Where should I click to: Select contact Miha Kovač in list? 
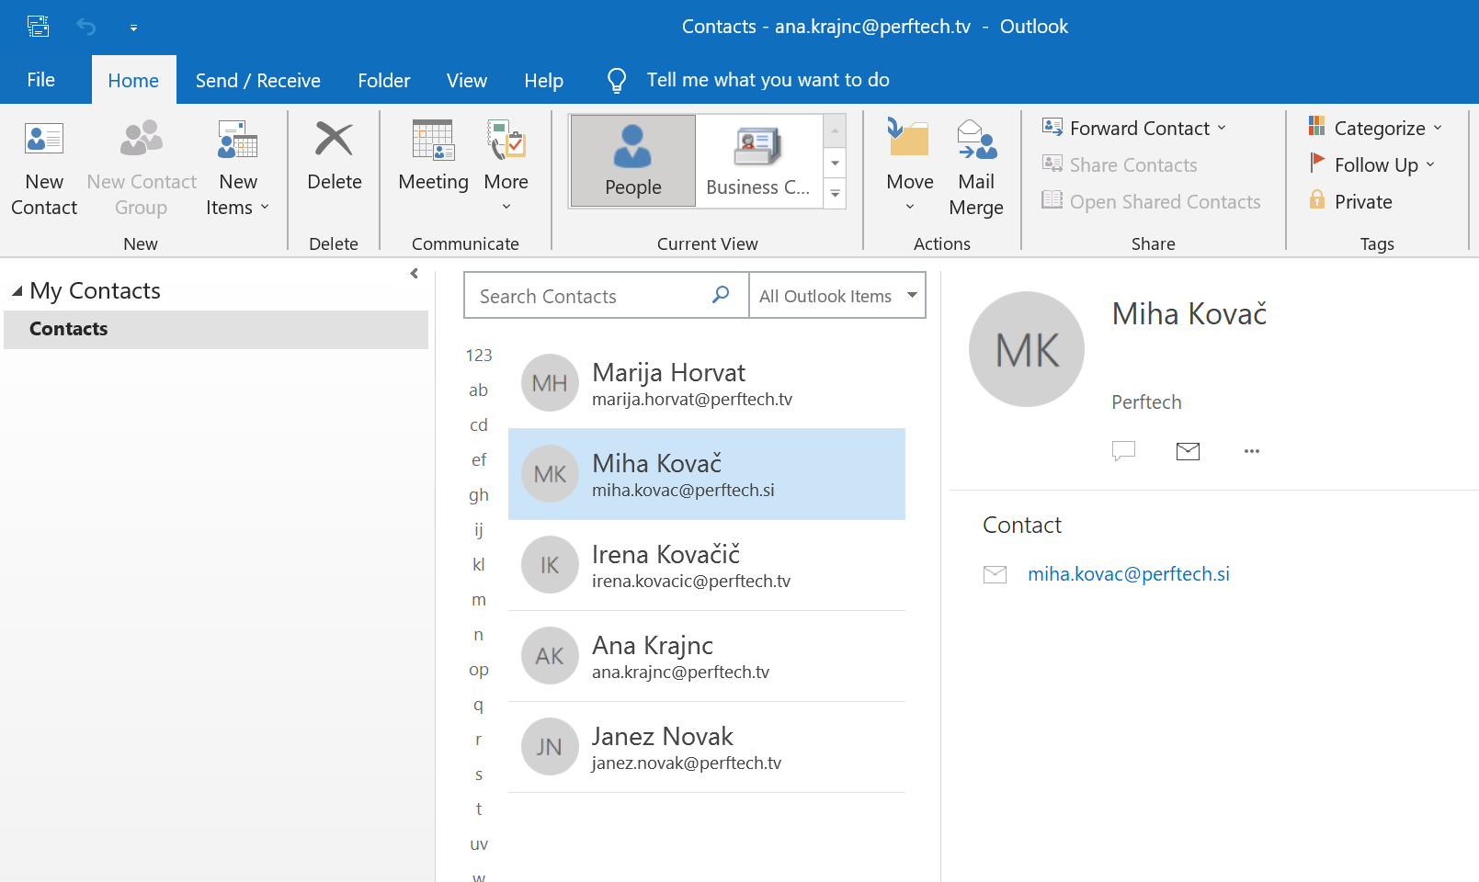[707, 474]
